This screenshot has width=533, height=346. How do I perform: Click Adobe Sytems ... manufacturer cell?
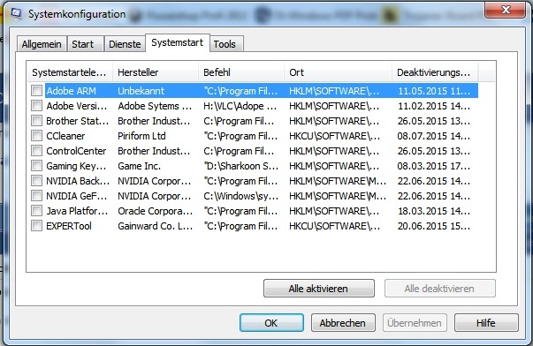tap(155, 106)
